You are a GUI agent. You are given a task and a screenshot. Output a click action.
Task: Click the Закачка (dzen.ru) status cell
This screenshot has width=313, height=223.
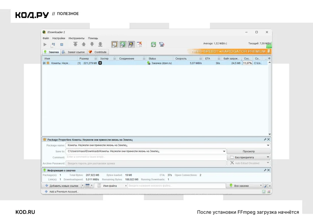click(x=159, y=63)
